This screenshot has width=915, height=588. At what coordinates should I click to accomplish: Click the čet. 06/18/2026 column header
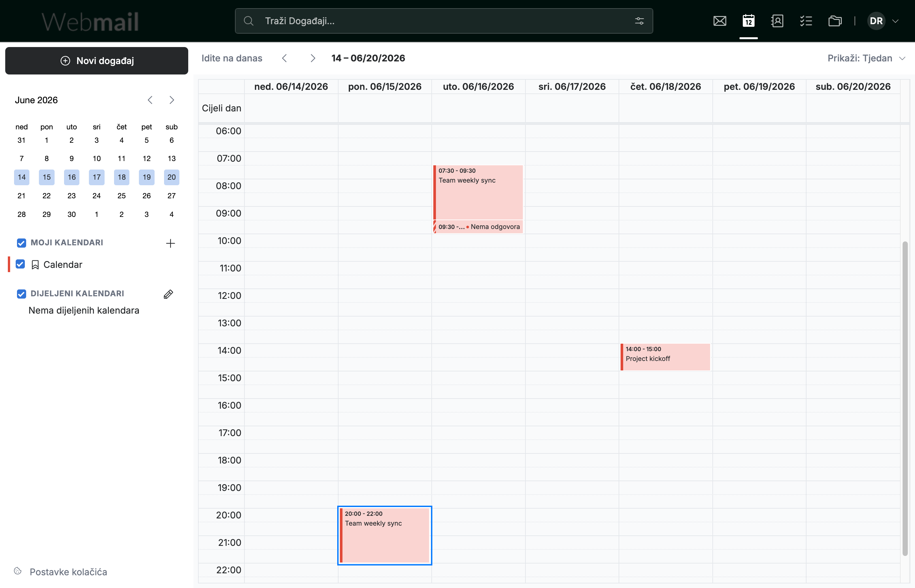coord(665,87)
